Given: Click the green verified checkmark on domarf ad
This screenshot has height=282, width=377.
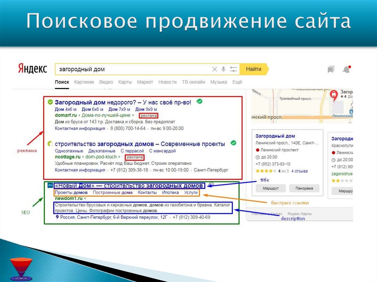Looking at the screenshot, I should (199, 101).
